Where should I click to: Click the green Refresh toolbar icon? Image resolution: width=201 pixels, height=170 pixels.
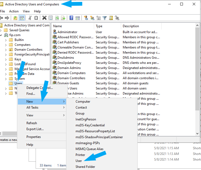click(57, 18)
